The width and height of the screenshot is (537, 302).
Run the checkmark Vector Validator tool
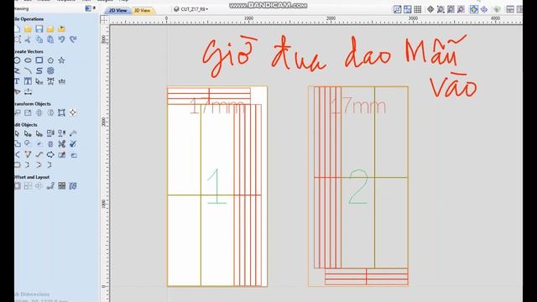[x=73, y=144]
